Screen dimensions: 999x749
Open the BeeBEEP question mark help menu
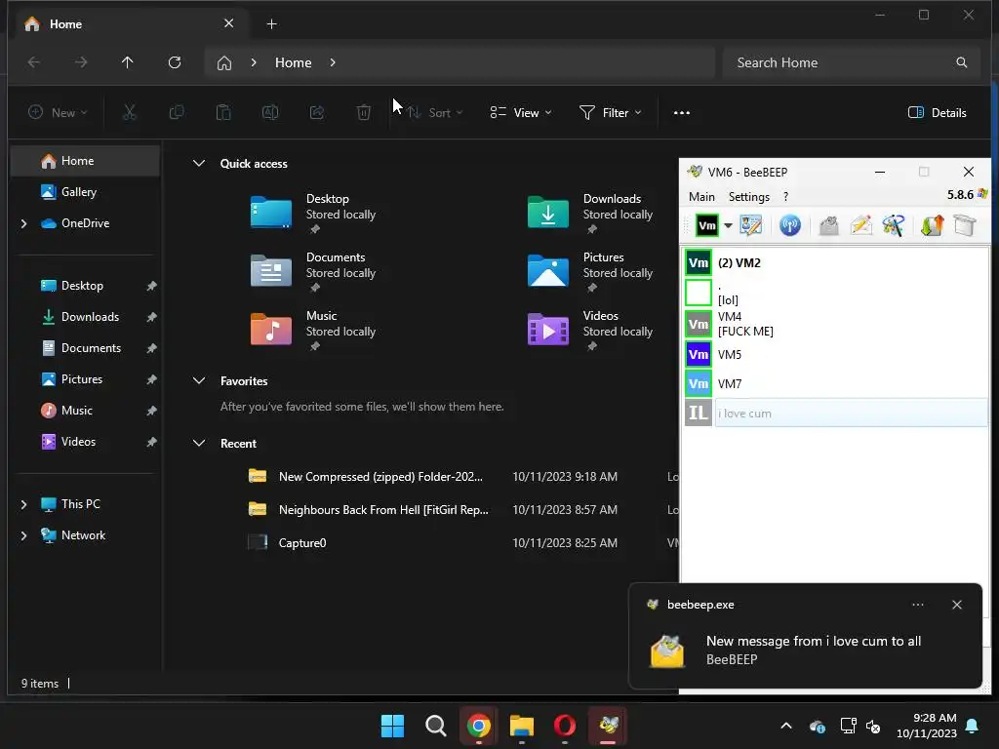pyautogui.click(x=785, y=197)
